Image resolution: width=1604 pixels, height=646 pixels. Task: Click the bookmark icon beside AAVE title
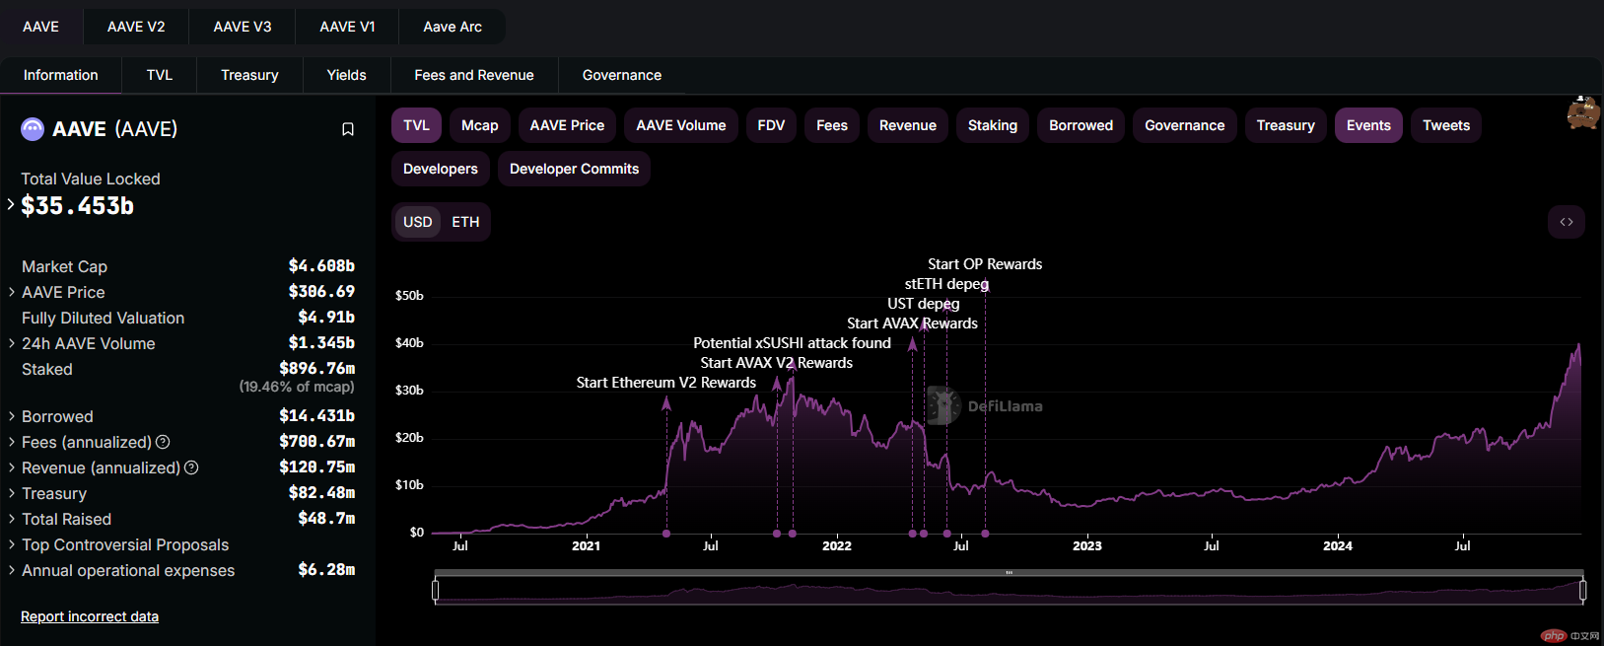tap(348, 129)
